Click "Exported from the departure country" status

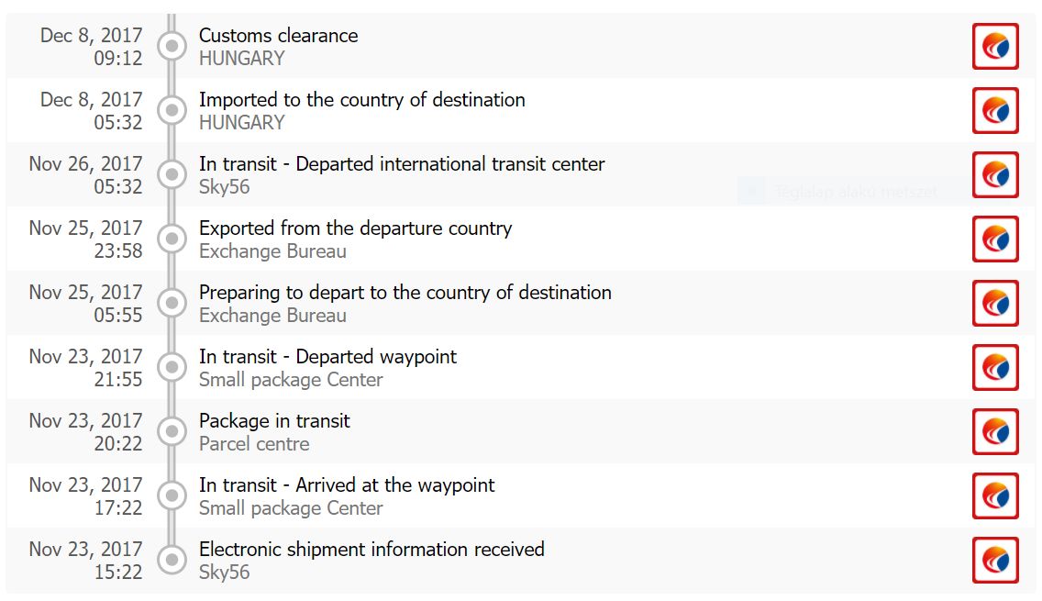click(355, 228)
